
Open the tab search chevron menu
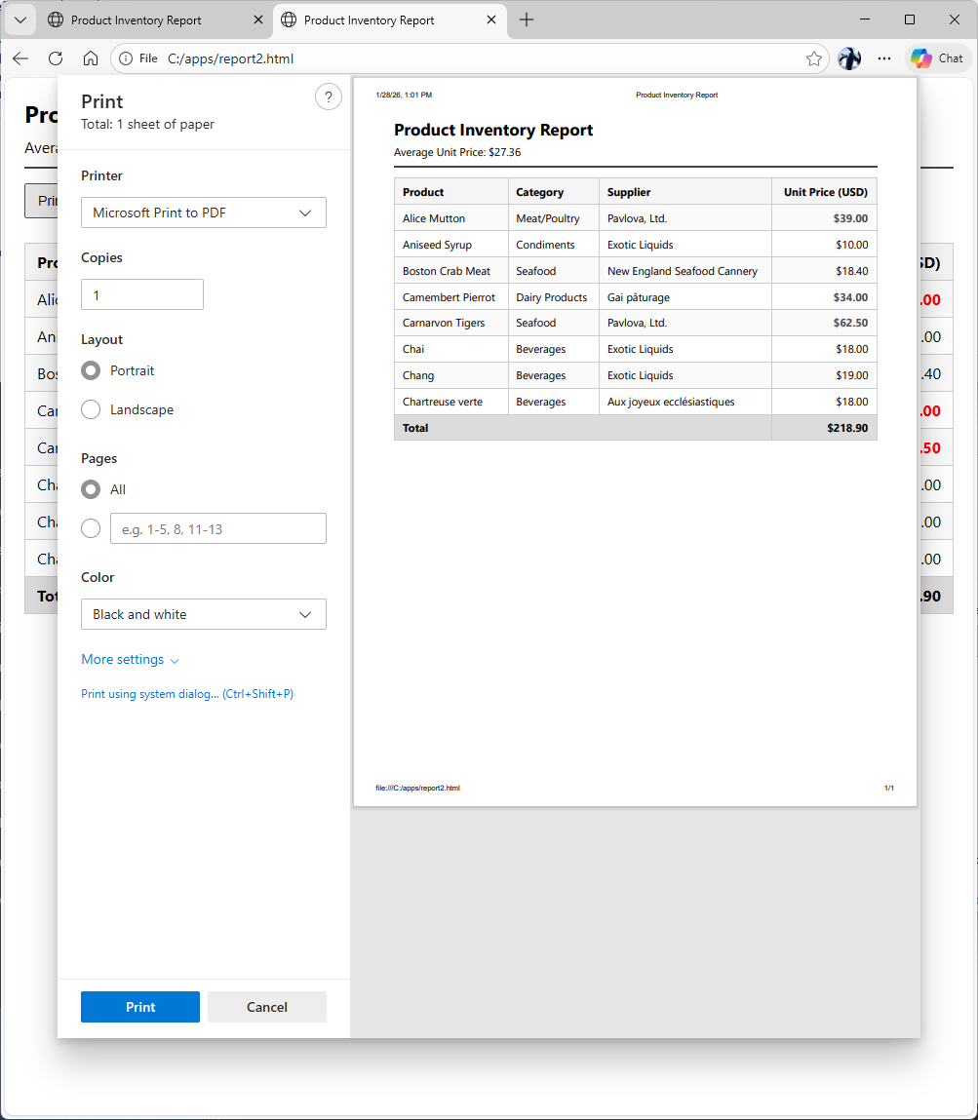click(20, 19)
